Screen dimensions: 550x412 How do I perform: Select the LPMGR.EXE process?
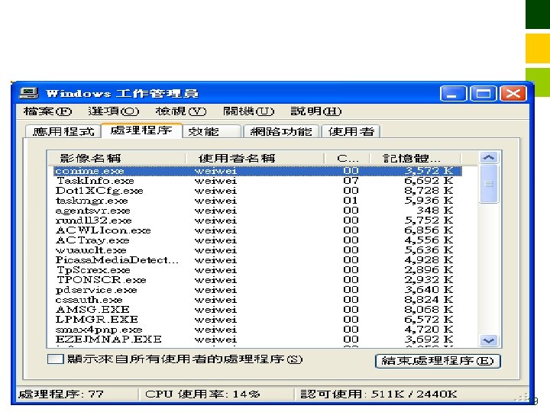click(258, 320)
